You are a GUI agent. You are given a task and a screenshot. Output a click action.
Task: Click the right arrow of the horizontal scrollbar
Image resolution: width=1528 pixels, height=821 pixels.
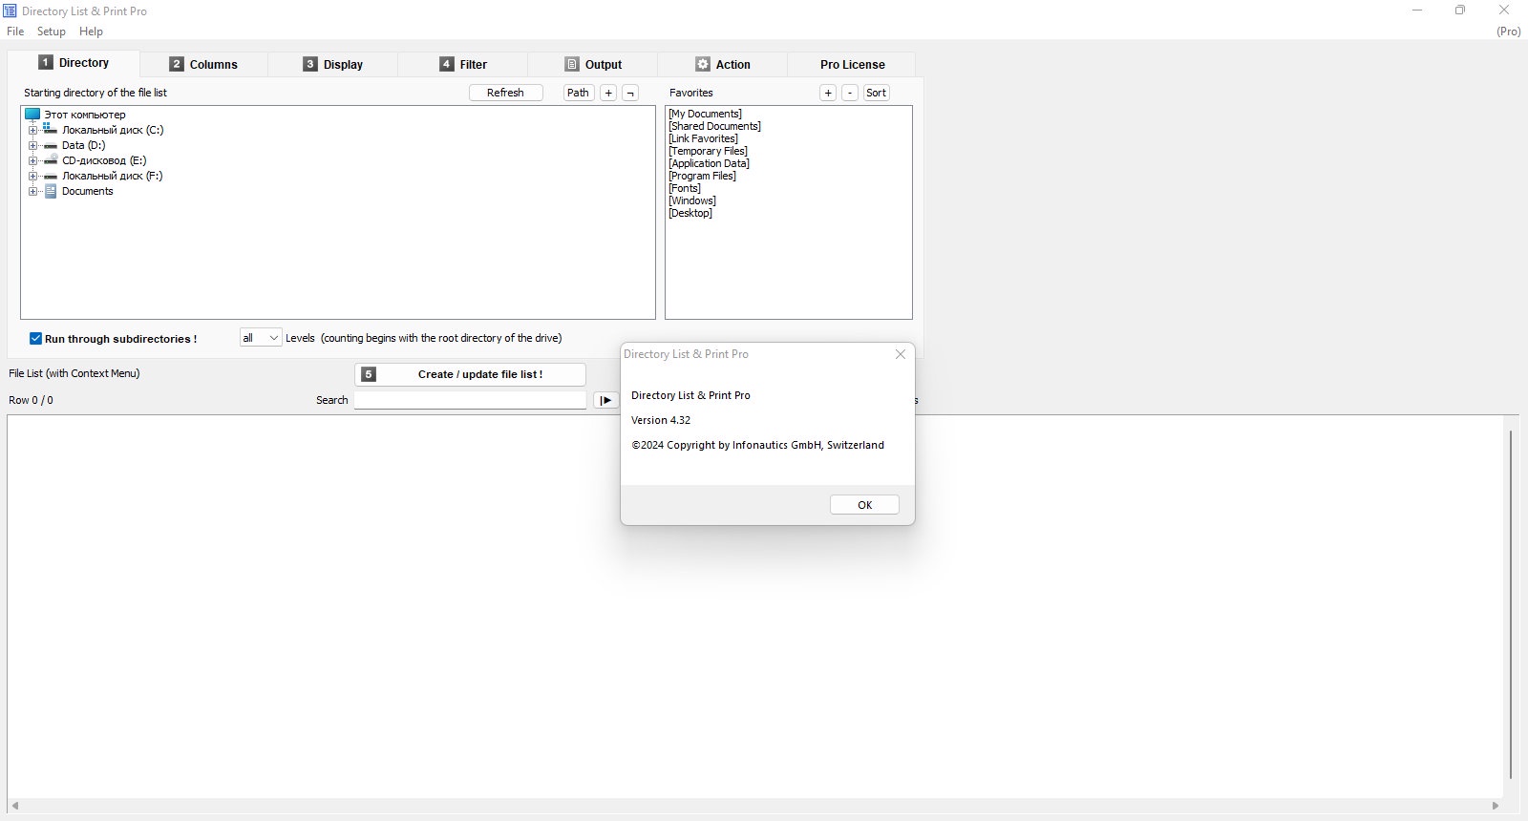coord(1496,807)
